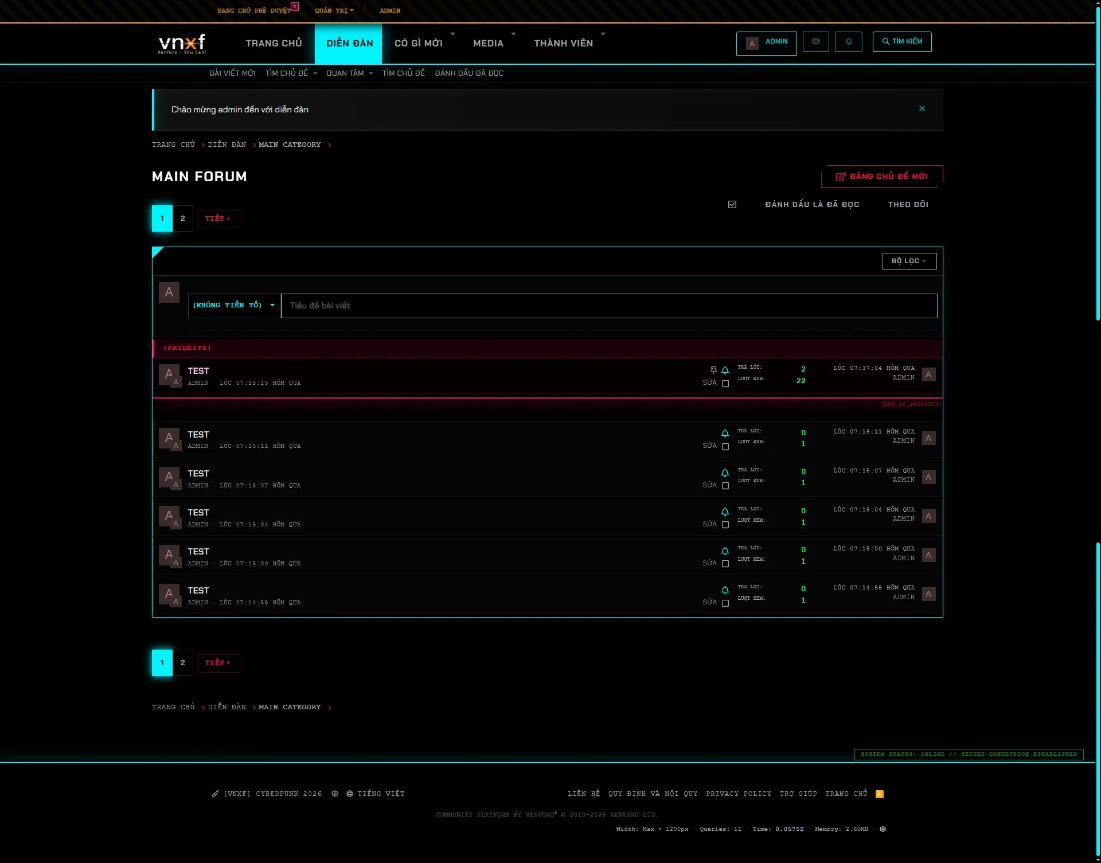Click the debug gear icon in the bottom status bar

[x=884, y=829]
